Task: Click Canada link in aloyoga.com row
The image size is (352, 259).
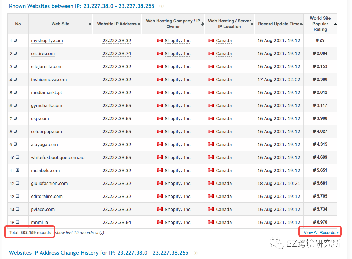Action: pyautogui.click(x=224, y=145)
